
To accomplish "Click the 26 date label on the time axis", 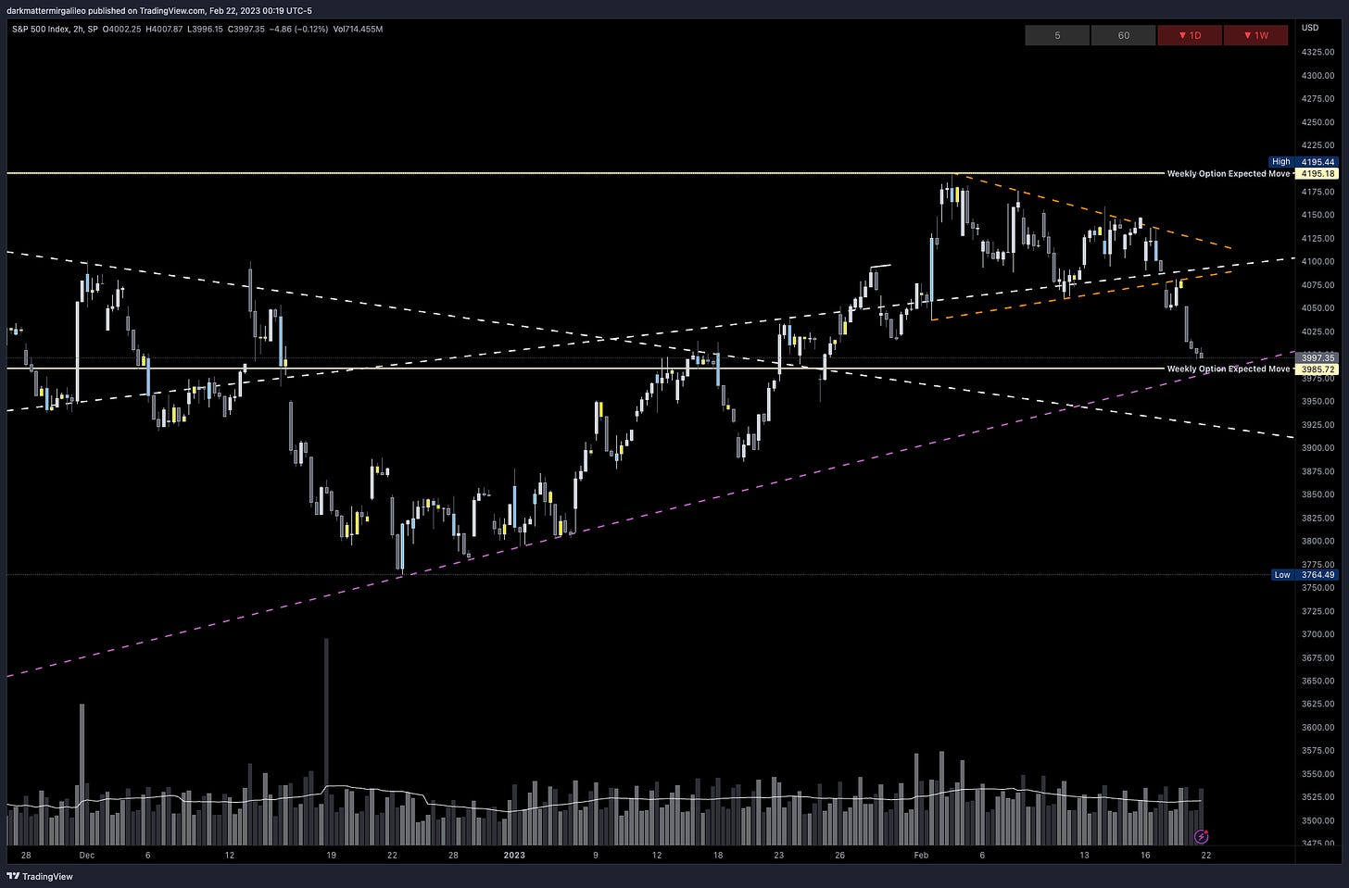I will pyautogui.click(x=839, y=856).
